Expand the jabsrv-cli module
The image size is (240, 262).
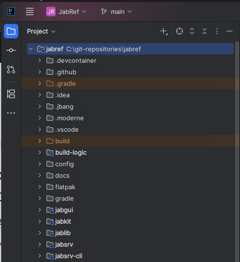[x=40, y=256]
